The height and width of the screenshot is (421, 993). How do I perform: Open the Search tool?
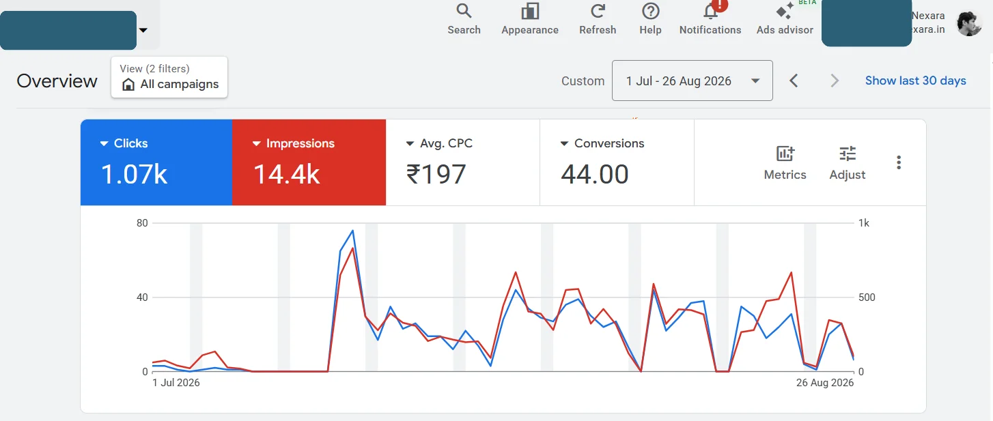click(x=464, y=19)
